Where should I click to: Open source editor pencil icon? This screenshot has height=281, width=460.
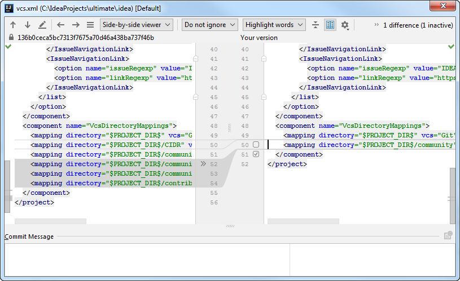click(42, 25)
